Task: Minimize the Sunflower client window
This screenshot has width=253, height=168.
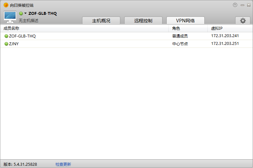Action: pyautogui.click(x=242, y=5)
